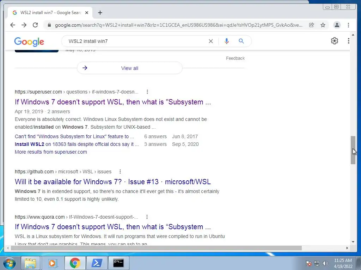Bookmark this page with the star
This screenshot has width=361, height=270.
(323, 25)
